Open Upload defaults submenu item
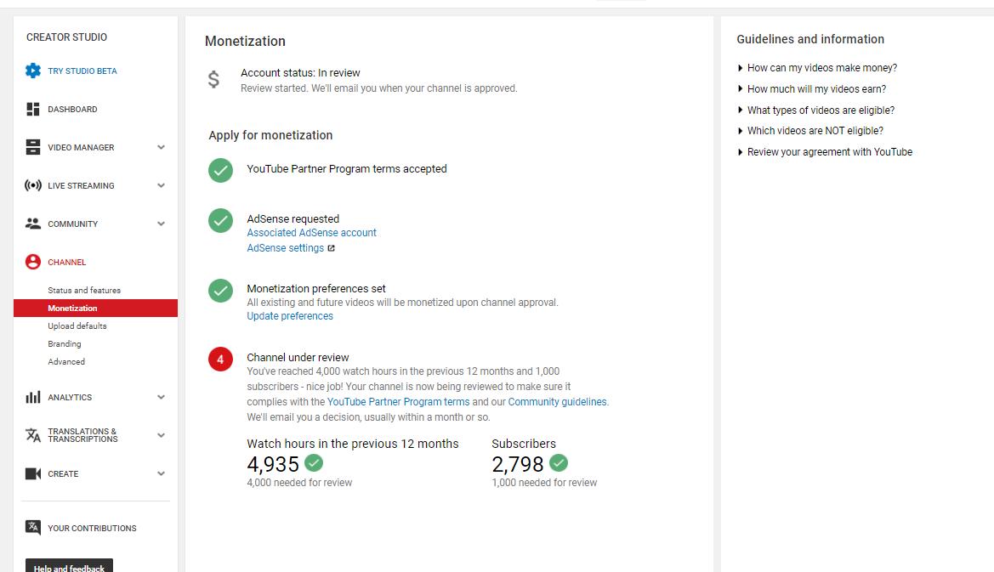The height and width of the screenshot is (572, 994). [77, 326]
